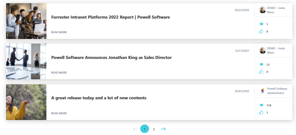
Task: Open READ MORE for great release article
Action: (59, 113)
